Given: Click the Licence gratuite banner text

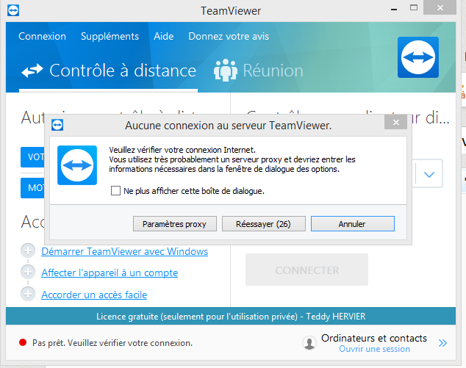Looking at the screenshot, I should point(231,317).
